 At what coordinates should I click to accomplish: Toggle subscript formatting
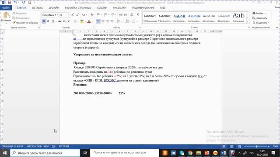click(x=64, y=21)
